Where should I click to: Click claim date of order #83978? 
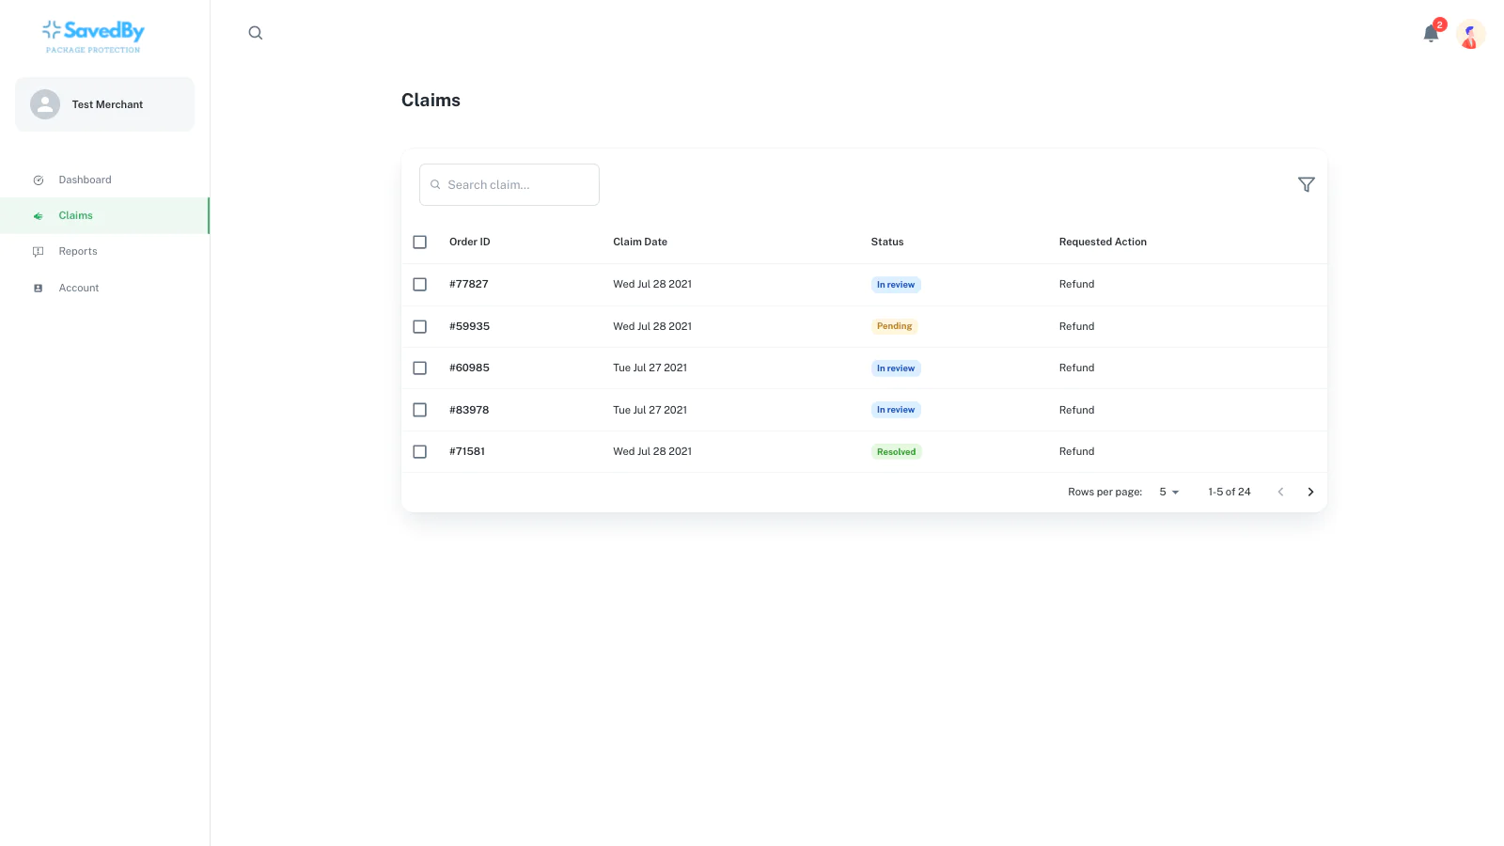tap(650, 411)
